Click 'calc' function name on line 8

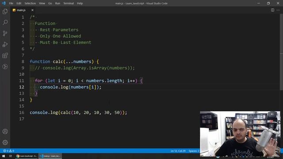58,61
